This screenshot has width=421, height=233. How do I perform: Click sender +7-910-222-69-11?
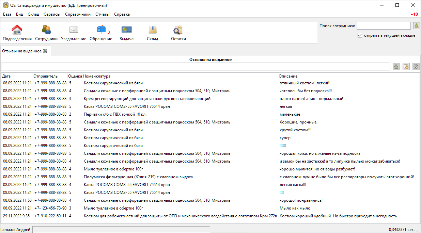[50, 216]
